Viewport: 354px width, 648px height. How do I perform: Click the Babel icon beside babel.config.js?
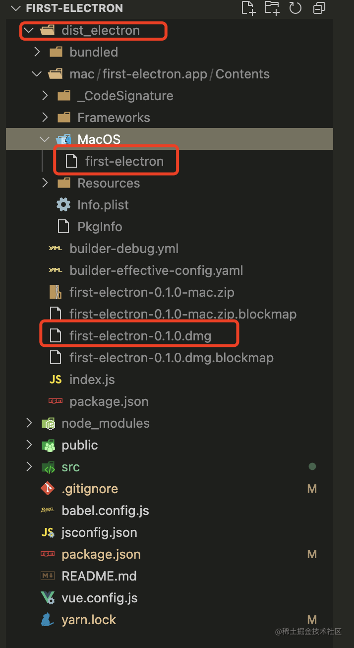(48, 510)
